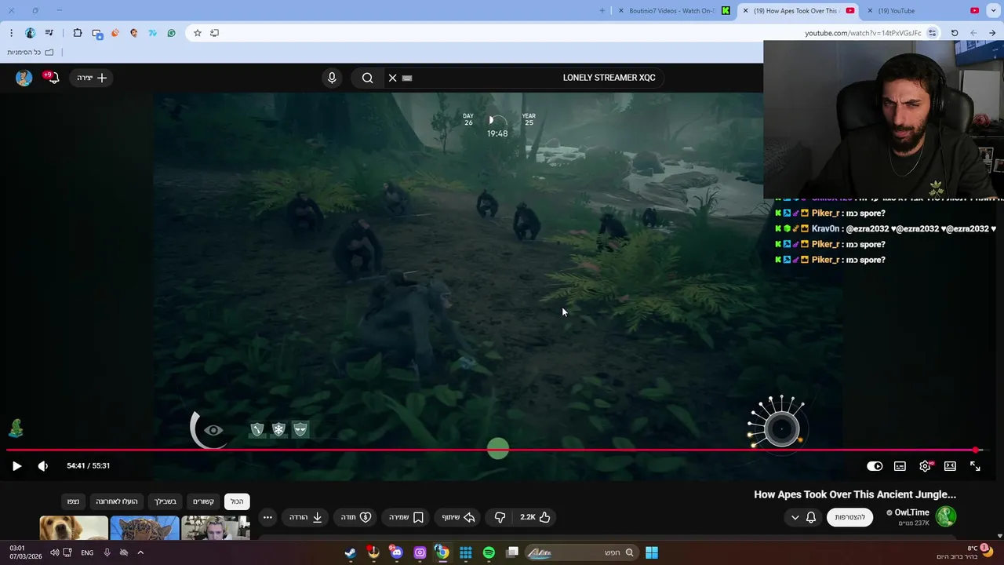Mute the video volume speaker
1004x565 pixels.
coord(43,466)
